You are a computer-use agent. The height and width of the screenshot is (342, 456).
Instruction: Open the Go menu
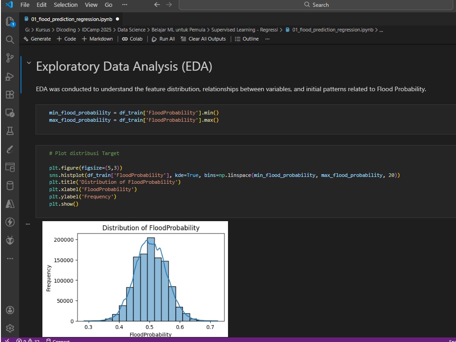[109, 5]
